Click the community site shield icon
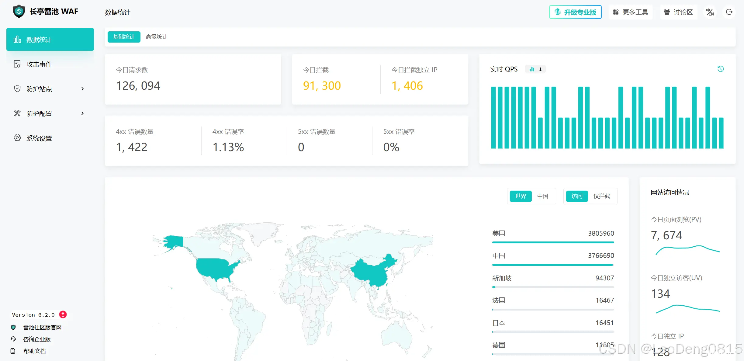 click(x=13, y=328)
